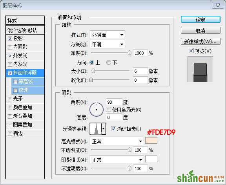Select the 描边 style entry
226x185 pixels.
pos(25,134)
